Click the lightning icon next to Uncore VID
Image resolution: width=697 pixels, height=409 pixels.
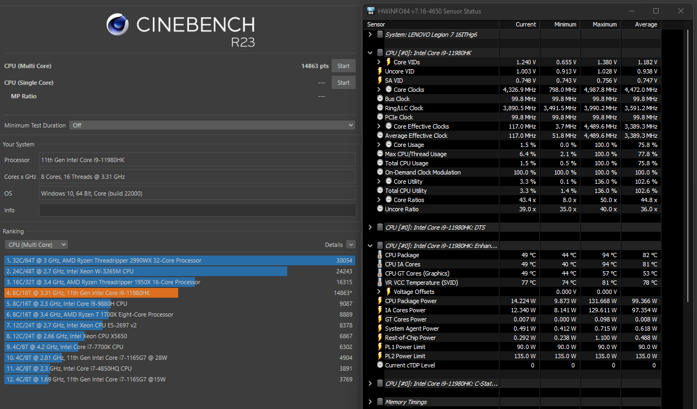click(380, 71)
